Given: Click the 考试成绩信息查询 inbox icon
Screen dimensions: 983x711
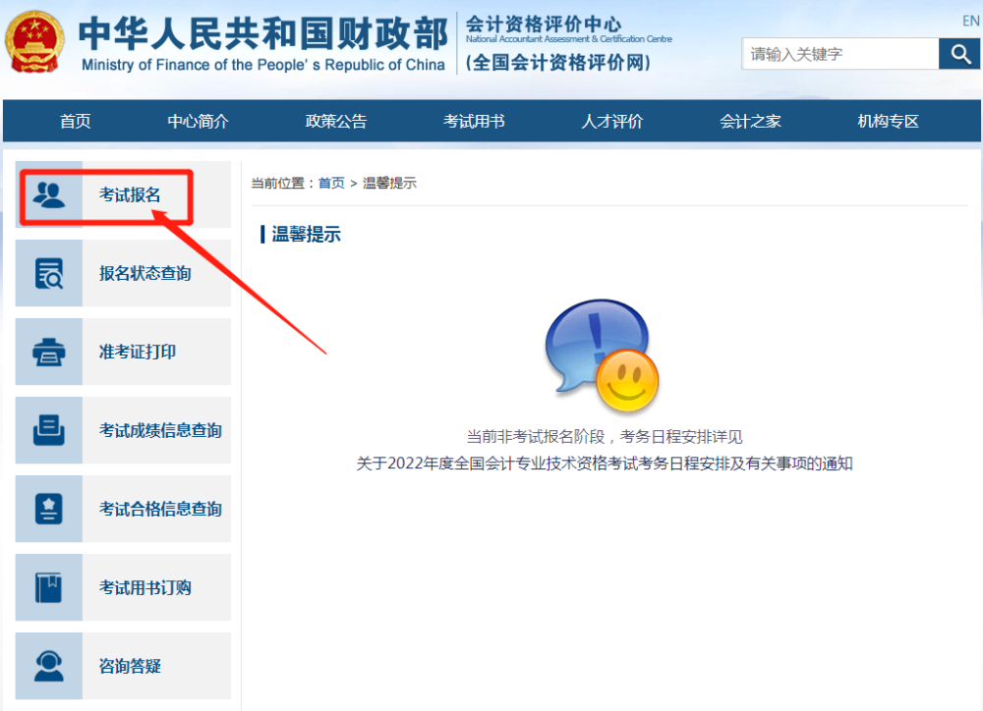Looking at the screenshot, I should (49, 430).
